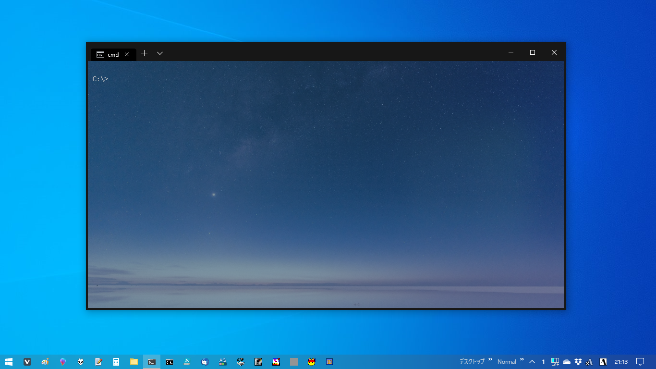Image resolution: width=656 pixels, height=369 pixels.
Task: Open the PowerShell taskbar icon
Action: pos(187,362)
